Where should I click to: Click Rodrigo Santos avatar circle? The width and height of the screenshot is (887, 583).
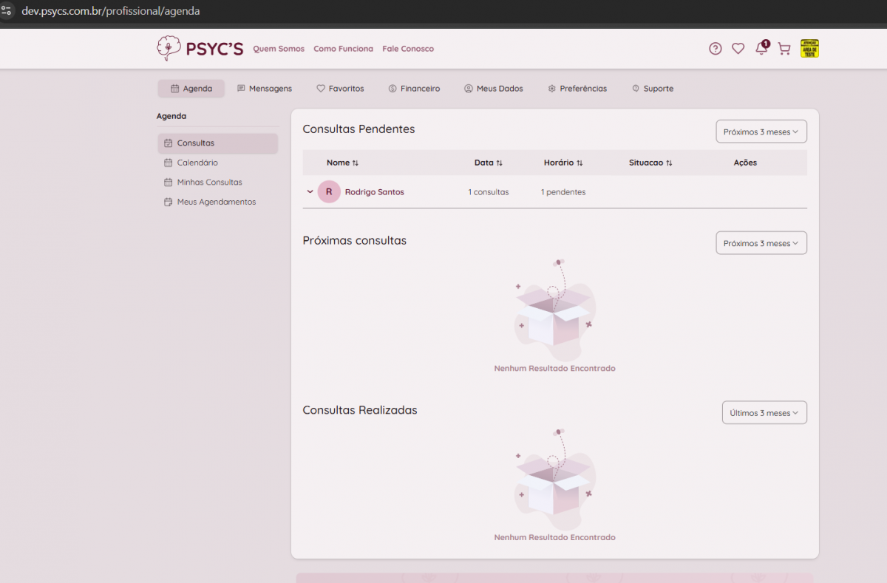pyautogui.click(x=329, y=192)
